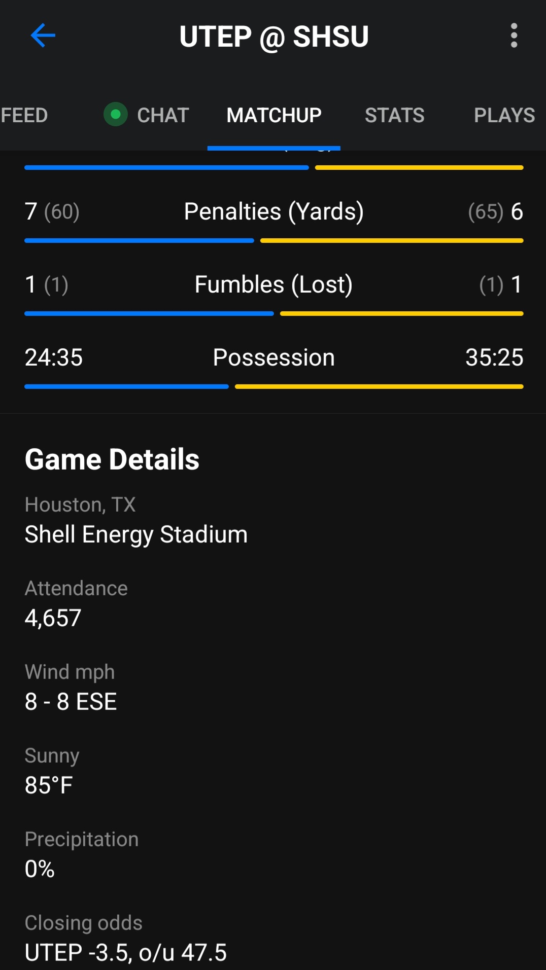Tap the blue UTEP penalties bar
The height and width of the screenshot is (970, 546).
(139, 241)
